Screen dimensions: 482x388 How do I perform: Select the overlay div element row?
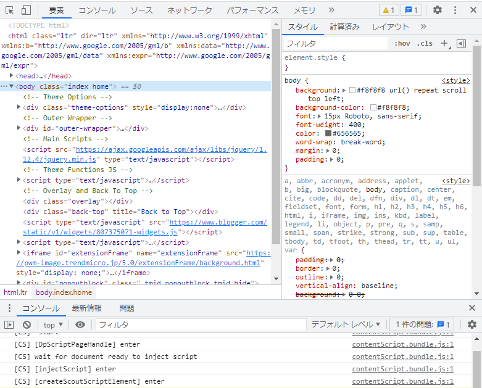pos(78,201)
